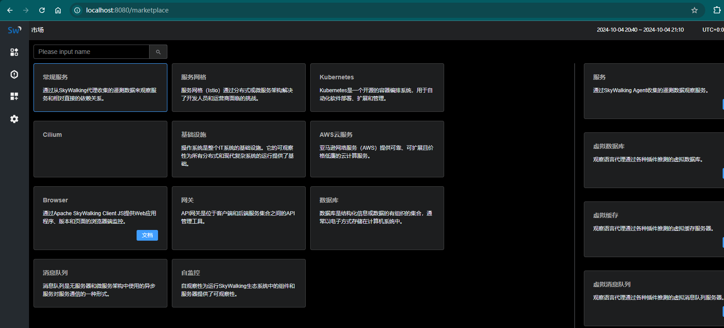Click the search magnifier button

pyautogui.click(x=158, y=52)
